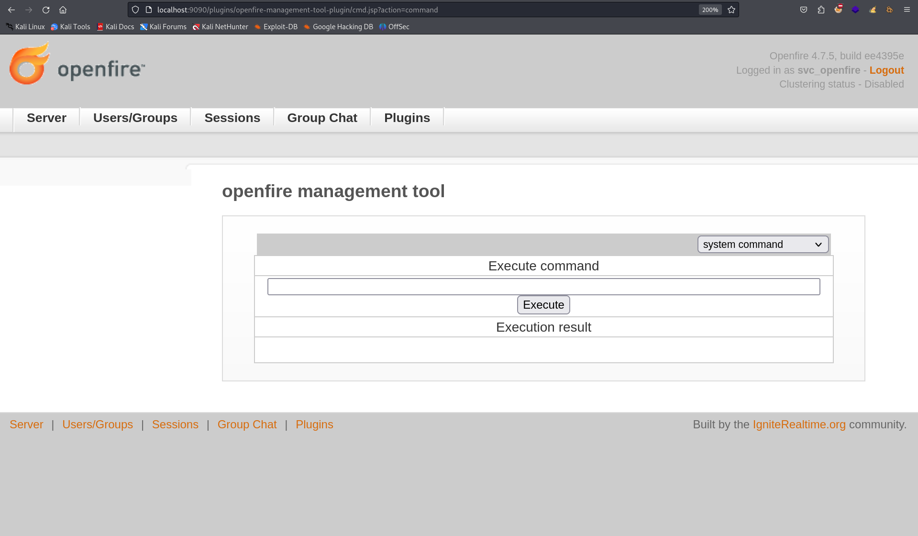
Task: Reload the page with the refresh icon
Action: click(46, 10)
